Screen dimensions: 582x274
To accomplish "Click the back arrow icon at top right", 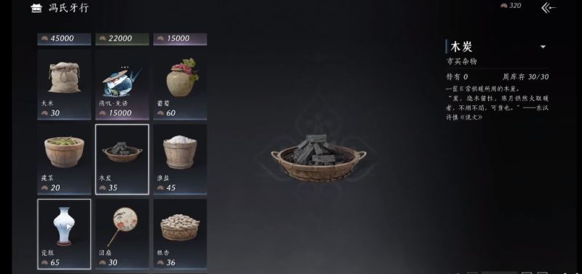I will click(549, 8).
